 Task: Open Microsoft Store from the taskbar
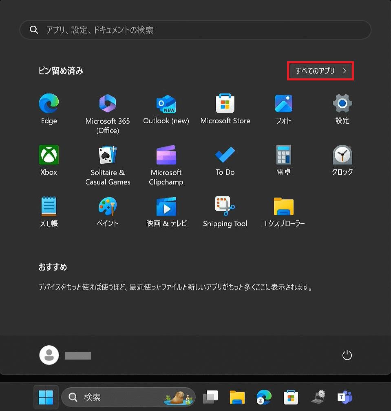291,398
